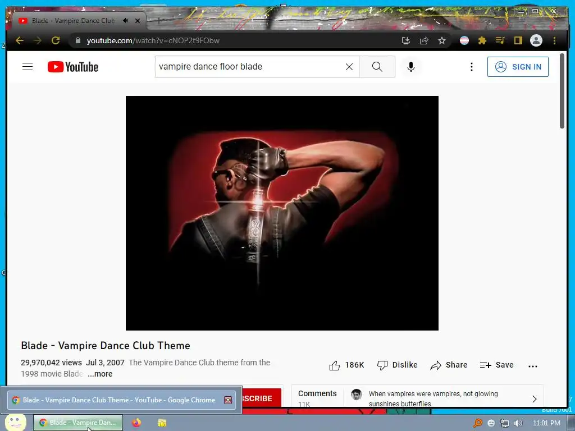The image size is (575, 431).
Task: Open the YouTube hamburger guide menu
Action: point(28,66)
